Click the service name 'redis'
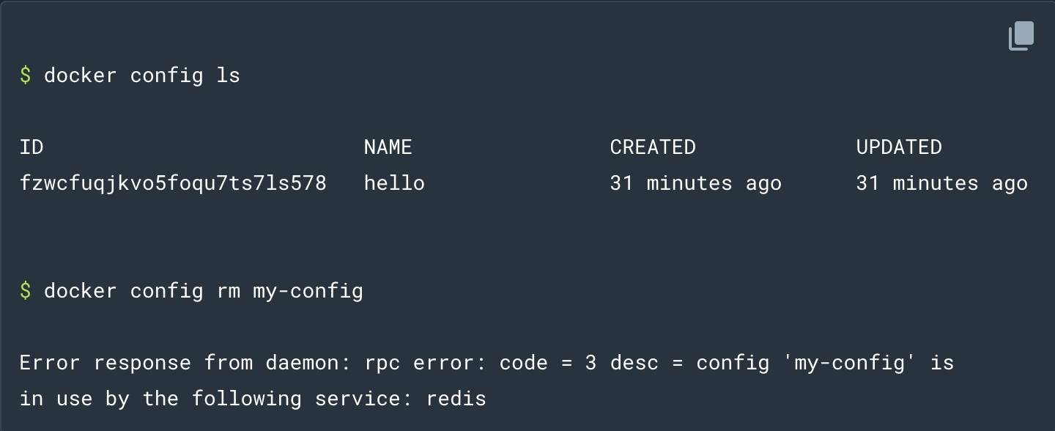 point(456,399)
